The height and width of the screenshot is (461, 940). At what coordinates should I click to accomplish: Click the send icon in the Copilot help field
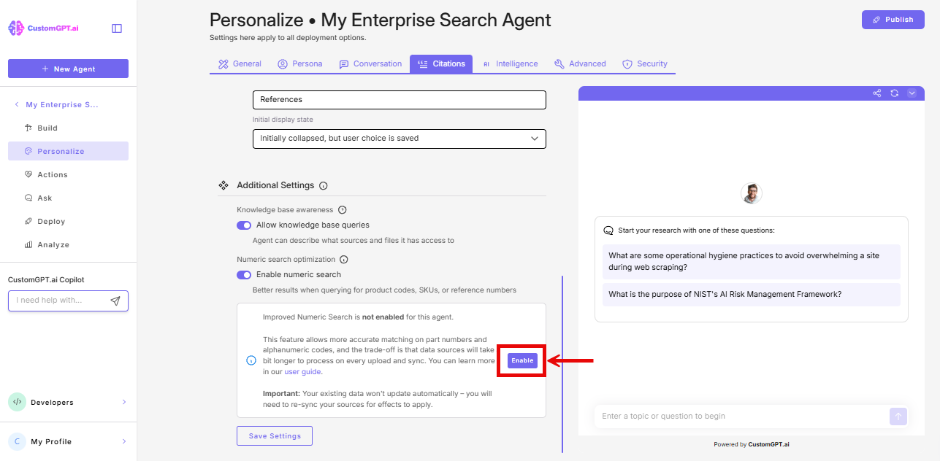pyautogui.click(x=115, y=301)
